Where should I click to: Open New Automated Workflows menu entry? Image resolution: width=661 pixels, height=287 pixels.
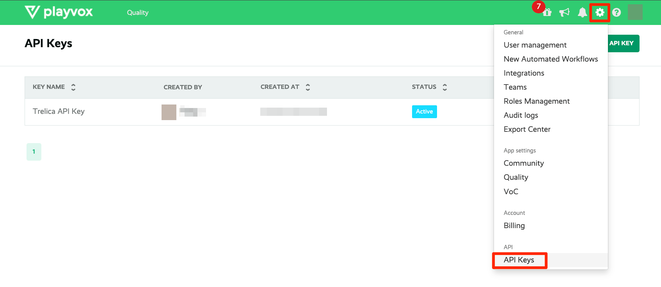click(x=551, y=59)
